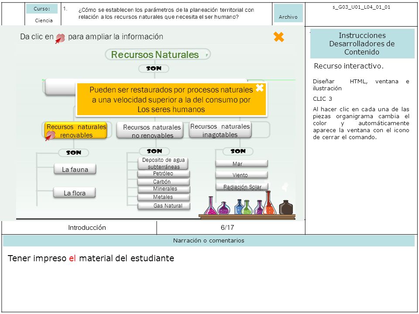The height and width of the screenshot is (314, 419).
Task: Click the Gas Natural box
Action: [x=164, y=206]
